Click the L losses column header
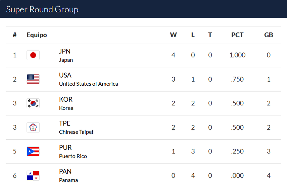 (193, 35)
